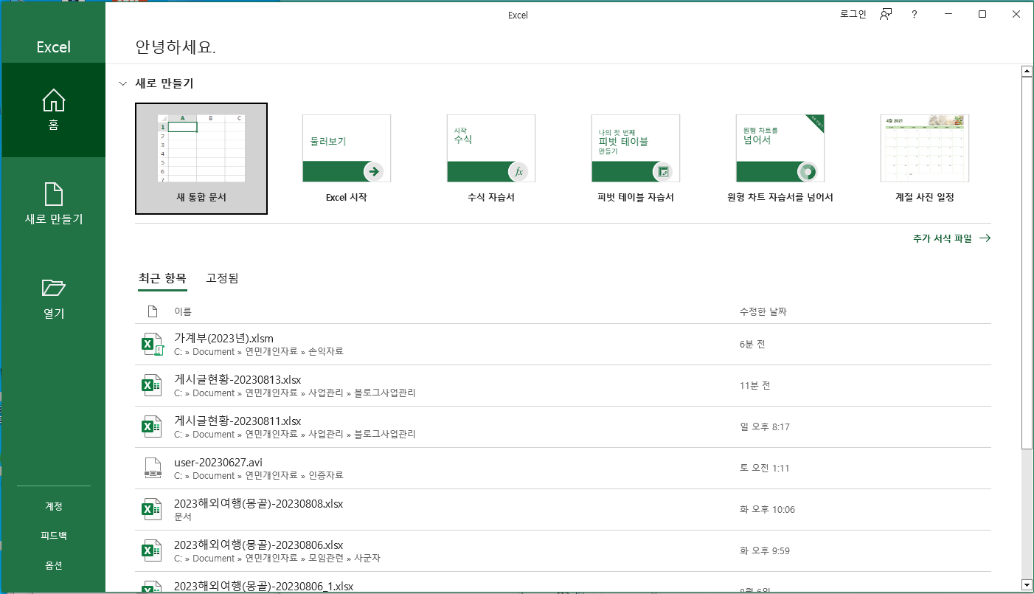Viewport: 1034px width, 594px height.
Task: Switch to the 고정됨 tab
Action: [222, 278]
